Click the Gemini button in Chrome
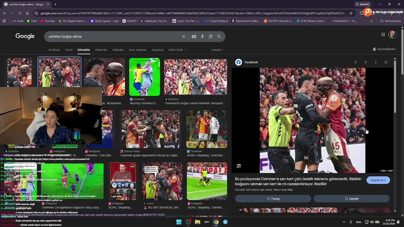This screenshot has width=404, height=227. point(362,4)
